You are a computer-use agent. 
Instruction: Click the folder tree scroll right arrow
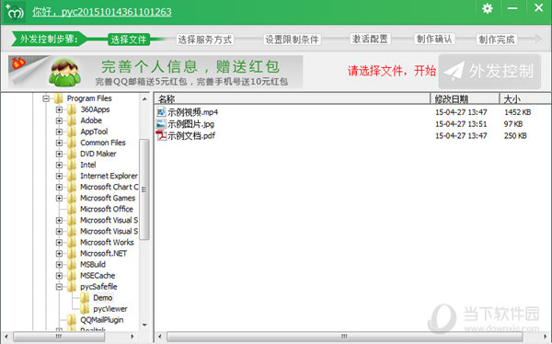coord(132,337)
